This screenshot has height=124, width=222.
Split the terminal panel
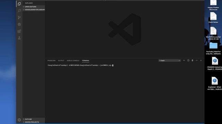click(188, 61)
